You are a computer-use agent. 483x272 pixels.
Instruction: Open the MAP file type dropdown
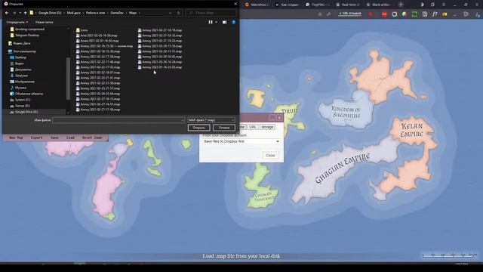tap(211, 120)
